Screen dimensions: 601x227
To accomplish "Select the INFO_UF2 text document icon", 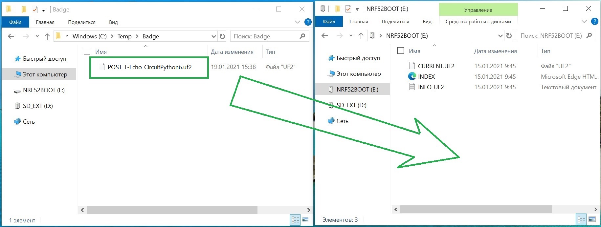I will (x=412, y=87).
